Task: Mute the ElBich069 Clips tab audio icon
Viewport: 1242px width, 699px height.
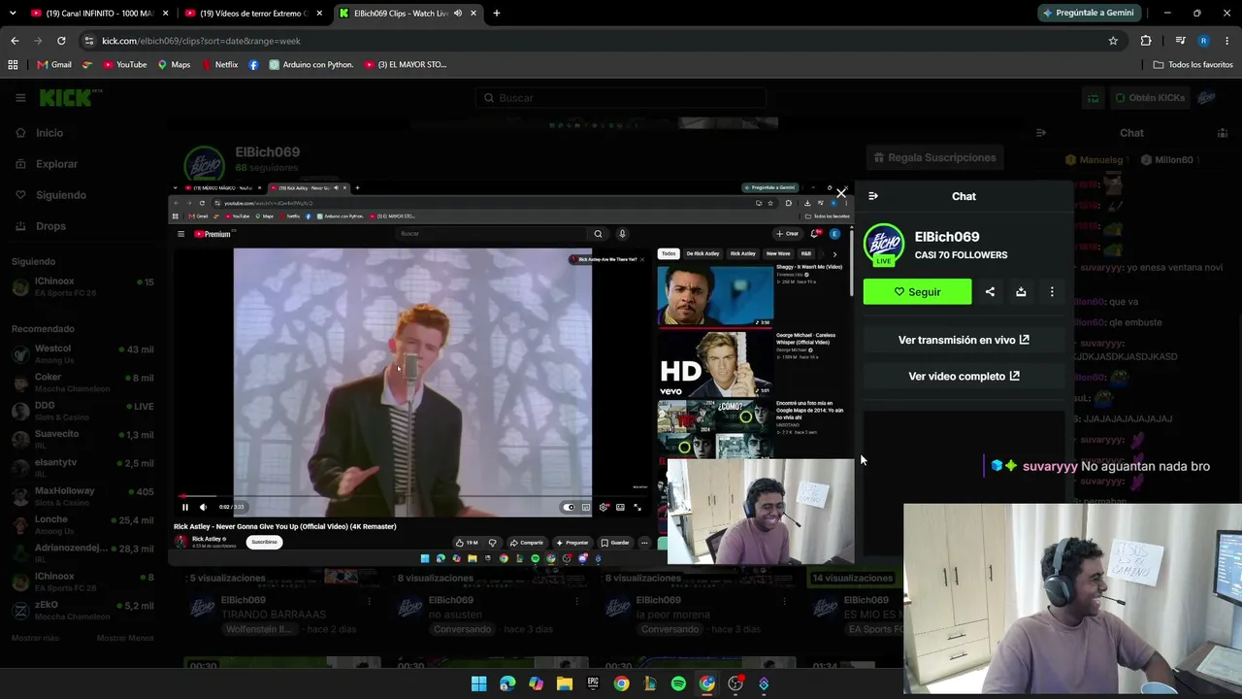Action: [x=458, y=14]
